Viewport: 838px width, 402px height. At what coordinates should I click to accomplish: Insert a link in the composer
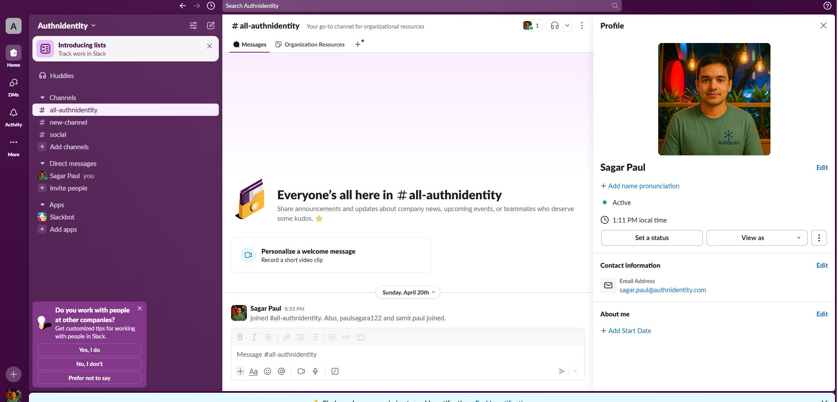tap(286, 337)
